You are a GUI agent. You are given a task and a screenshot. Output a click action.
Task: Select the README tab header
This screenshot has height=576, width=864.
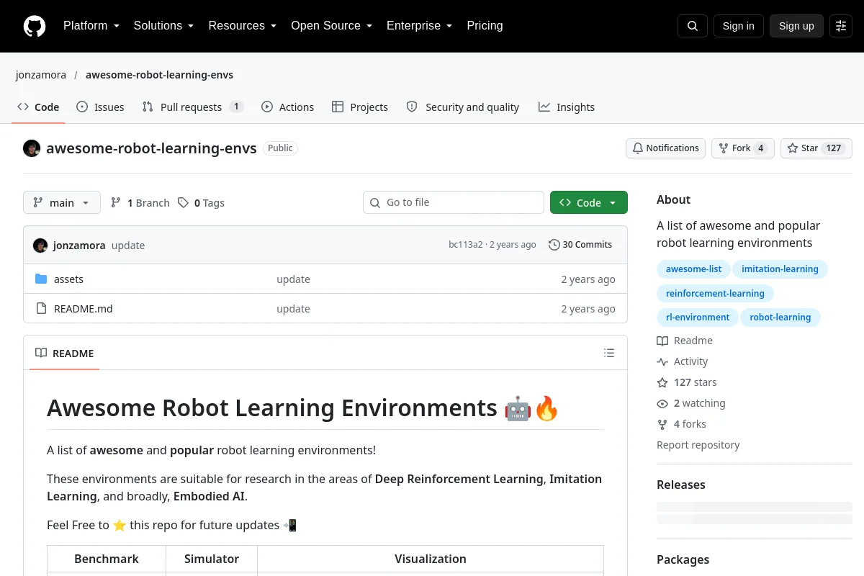[65, 353]
